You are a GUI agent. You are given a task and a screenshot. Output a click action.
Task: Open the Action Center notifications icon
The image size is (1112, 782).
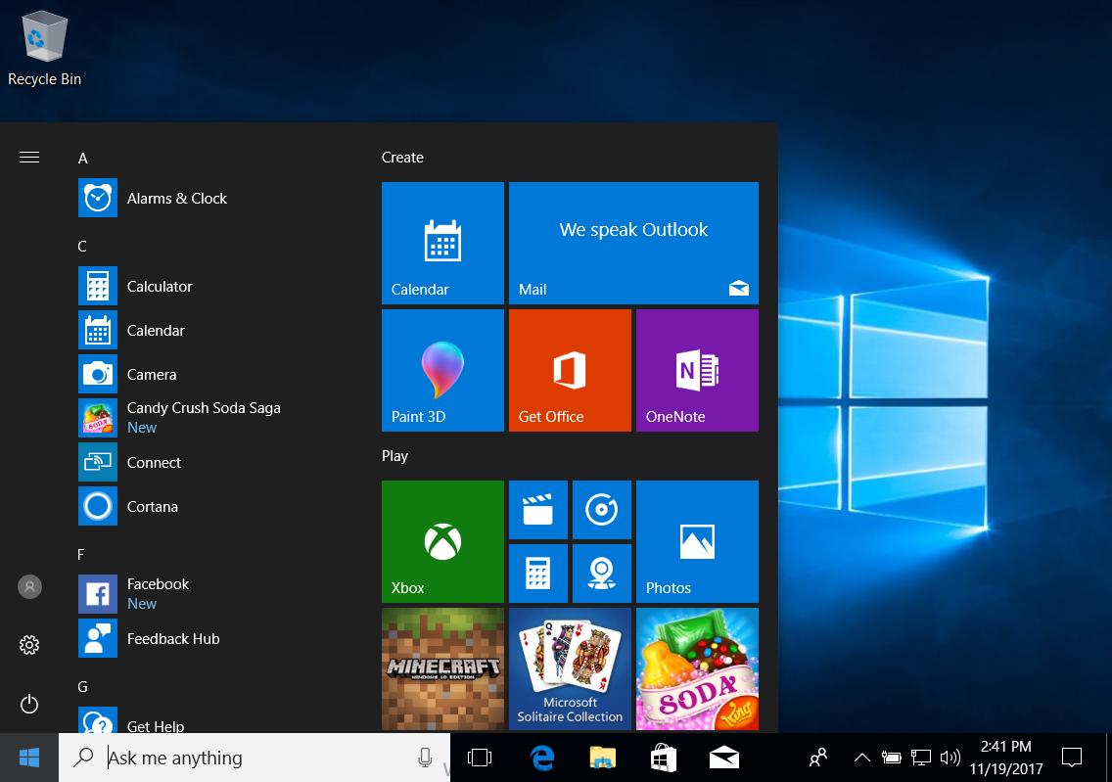1072,758
